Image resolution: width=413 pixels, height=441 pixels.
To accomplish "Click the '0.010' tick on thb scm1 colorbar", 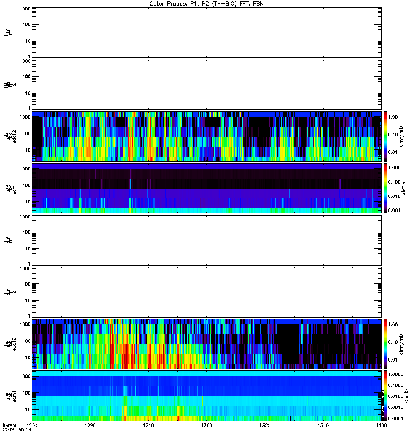I will pos(394,196).
